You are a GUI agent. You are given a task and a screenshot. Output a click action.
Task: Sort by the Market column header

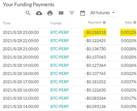point(56,23)
